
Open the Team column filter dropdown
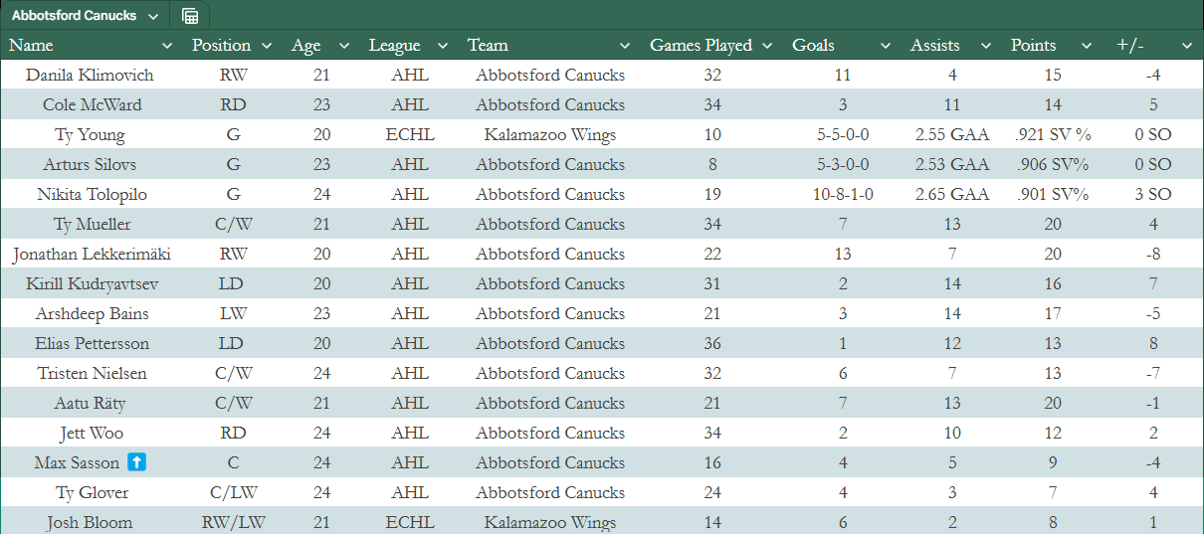coord(625,46)
